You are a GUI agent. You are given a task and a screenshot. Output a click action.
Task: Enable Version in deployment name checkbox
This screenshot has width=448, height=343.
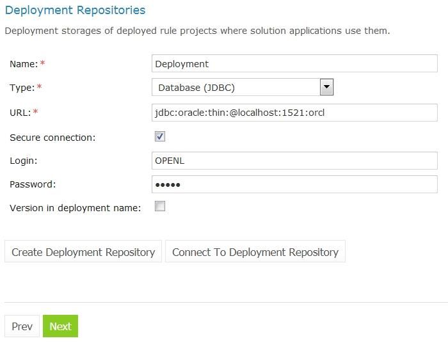pyautogui.click(x=160, y=206)
